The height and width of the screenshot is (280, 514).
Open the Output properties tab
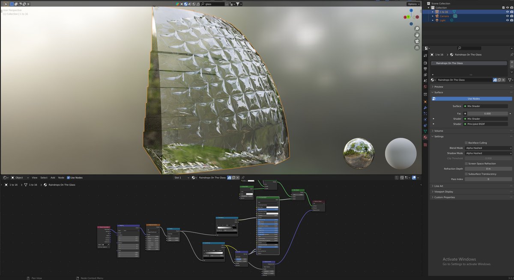(x=425, y=69)
